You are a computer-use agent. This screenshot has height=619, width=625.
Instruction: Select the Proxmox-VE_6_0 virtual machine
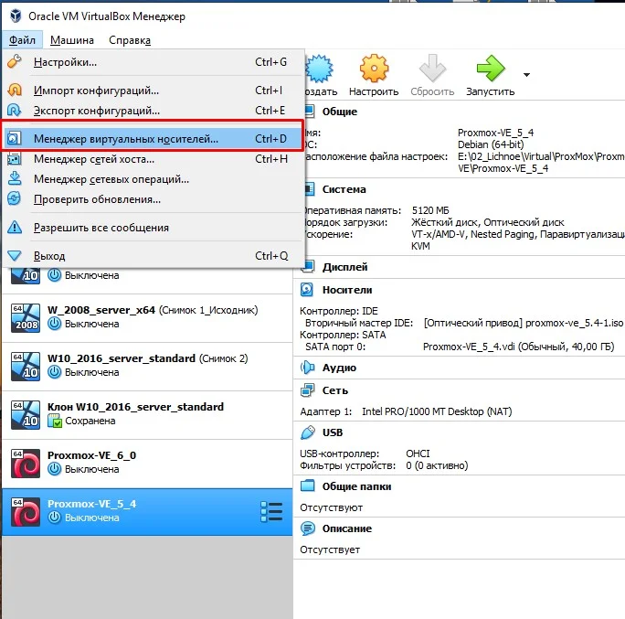[x=147, y=463]
